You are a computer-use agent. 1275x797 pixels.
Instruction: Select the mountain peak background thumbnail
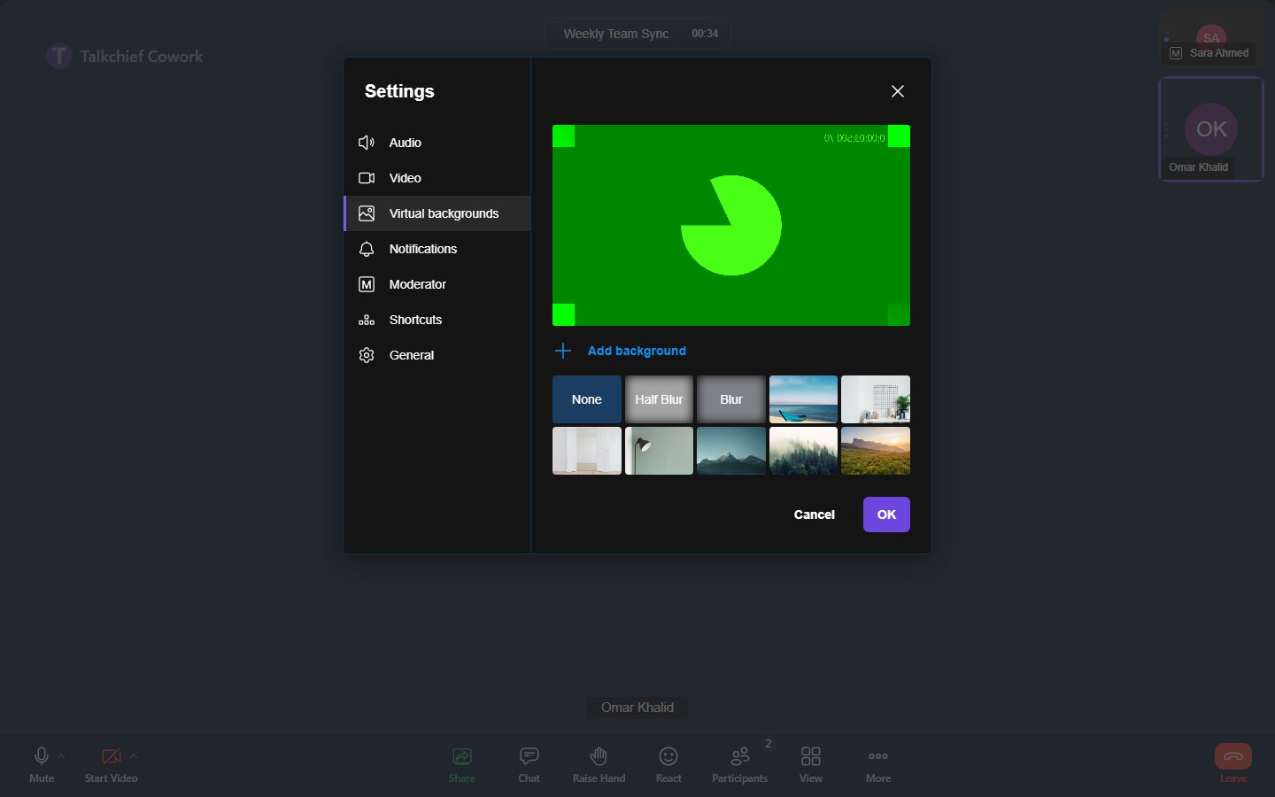731,451
